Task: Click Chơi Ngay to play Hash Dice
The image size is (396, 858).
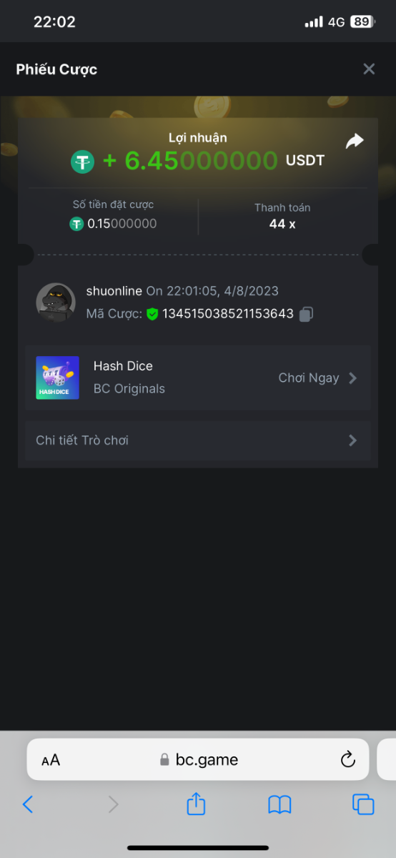Action: (309, 378)
